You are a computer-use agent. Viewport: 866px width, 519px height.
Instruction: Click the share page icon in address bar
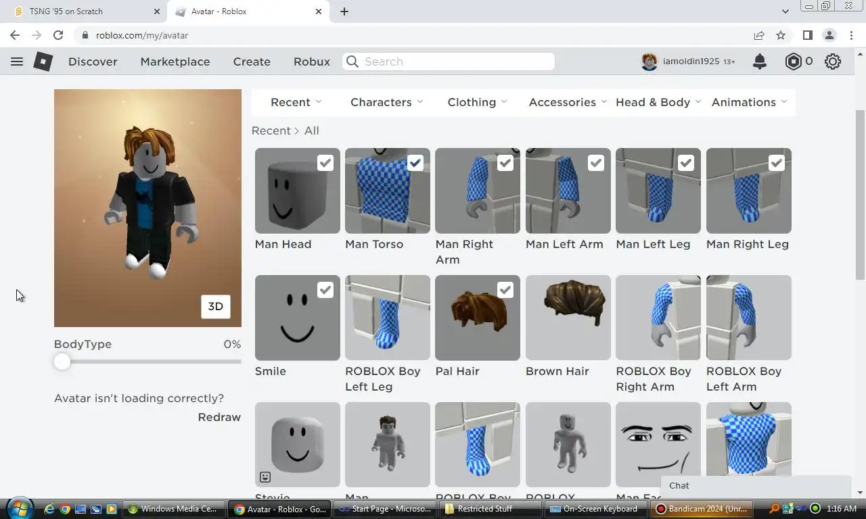[x=759, y=35]
